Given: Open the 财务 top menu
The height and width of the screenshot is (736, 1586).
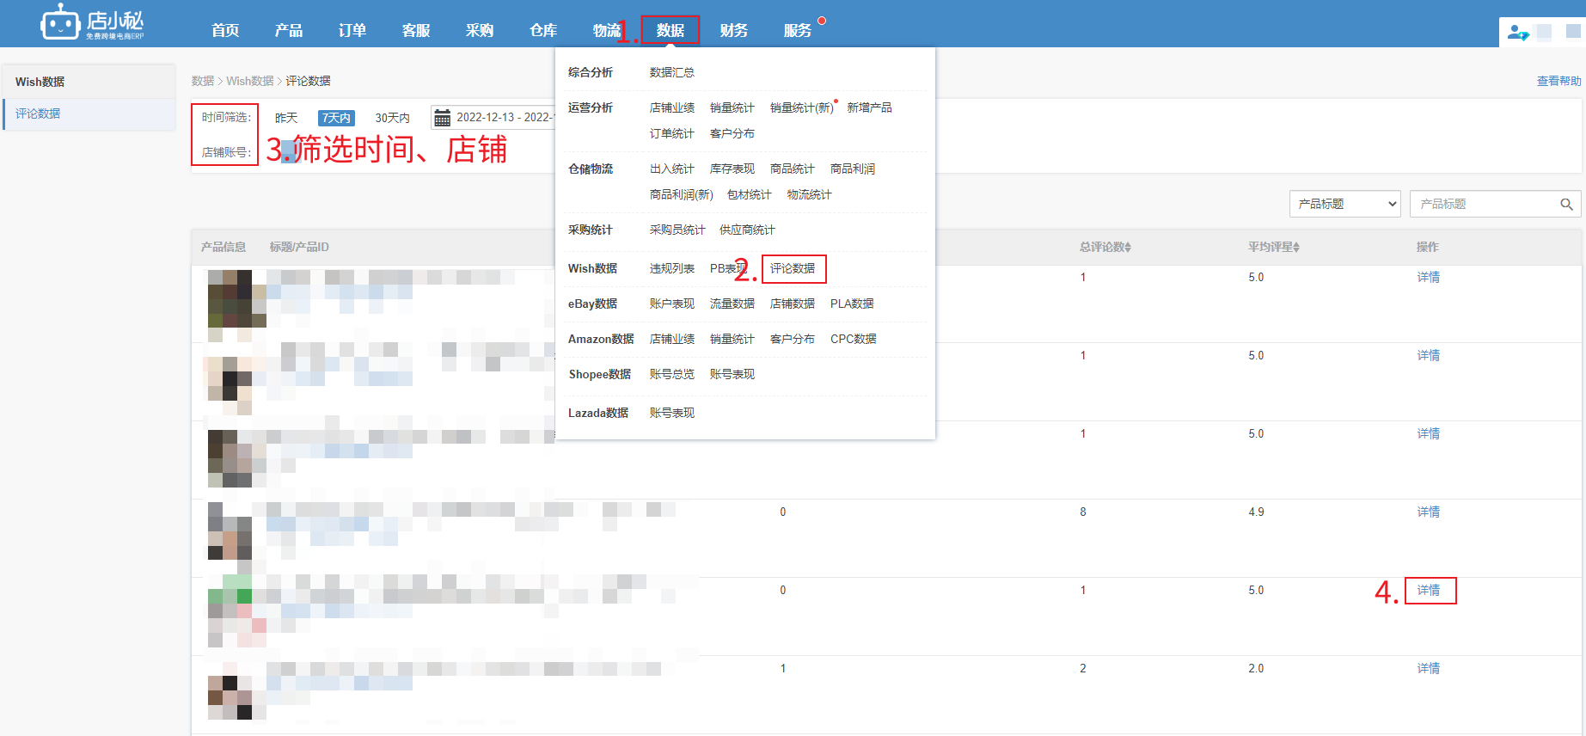Looking at the screenshot, I should tap(734, 30).
